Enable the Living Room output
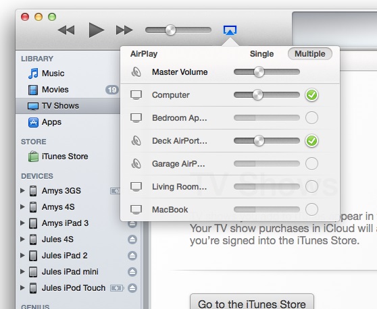Image resolution: width=377 pixels, height=309 pixels. pos(311,186)
